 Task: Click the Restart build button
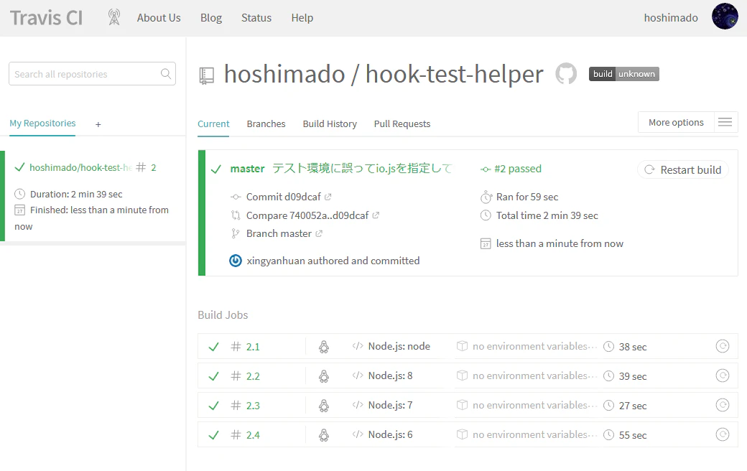tap(682, 170)
